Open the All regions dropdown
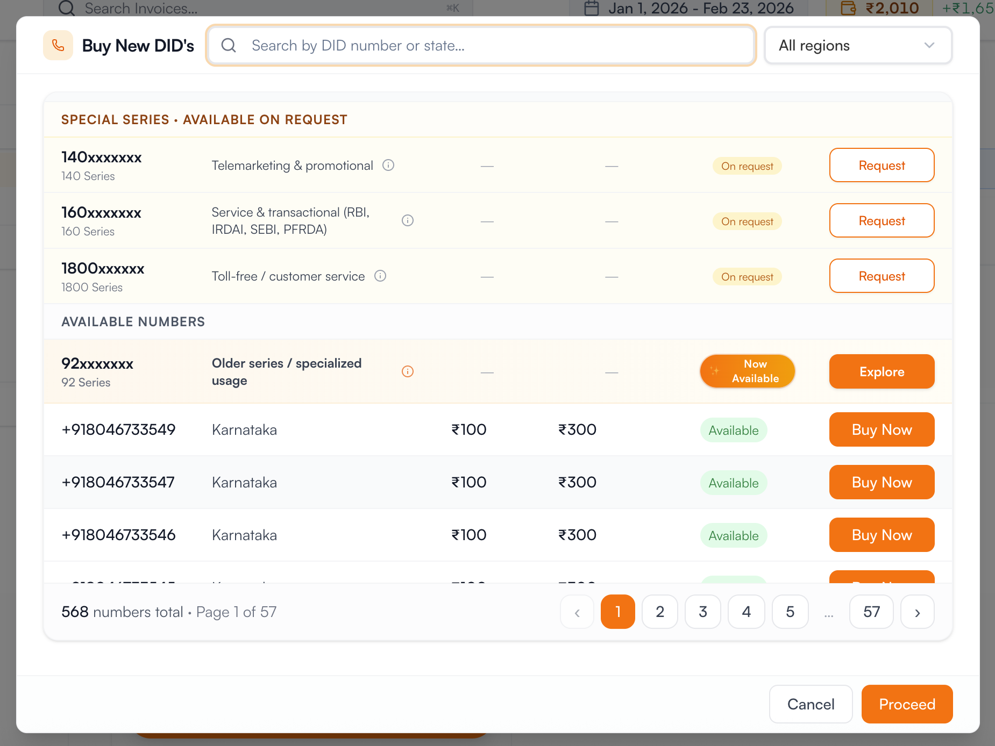Viewport: 995px width, 746px height. [858, 46]
